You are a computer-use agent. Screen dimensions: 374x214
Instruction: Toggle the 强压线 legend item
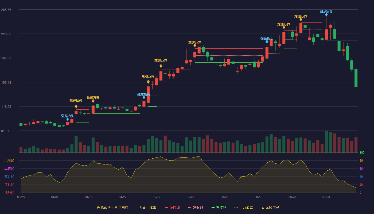172,208
